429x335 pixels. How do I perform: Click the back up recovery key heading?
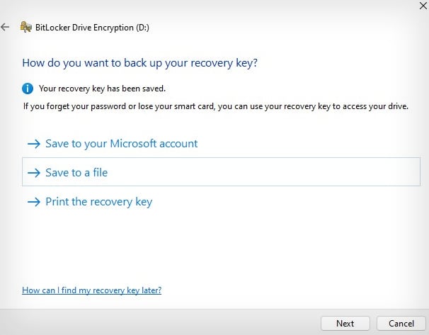(139, 63)
